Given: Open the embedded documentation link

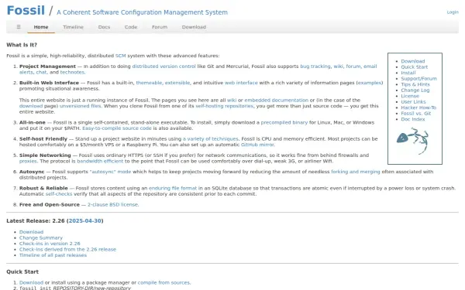Looking at the screenshot, I should pyautogui.click(x=277, y=101).
